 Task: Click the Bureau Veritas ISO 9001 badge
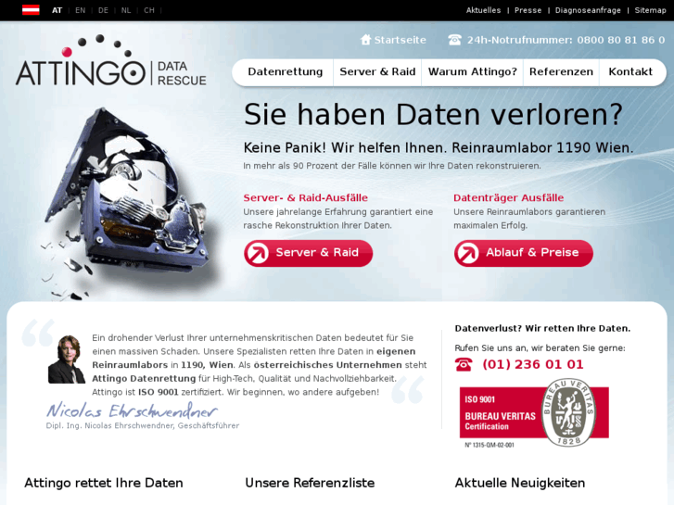[534, 413]
